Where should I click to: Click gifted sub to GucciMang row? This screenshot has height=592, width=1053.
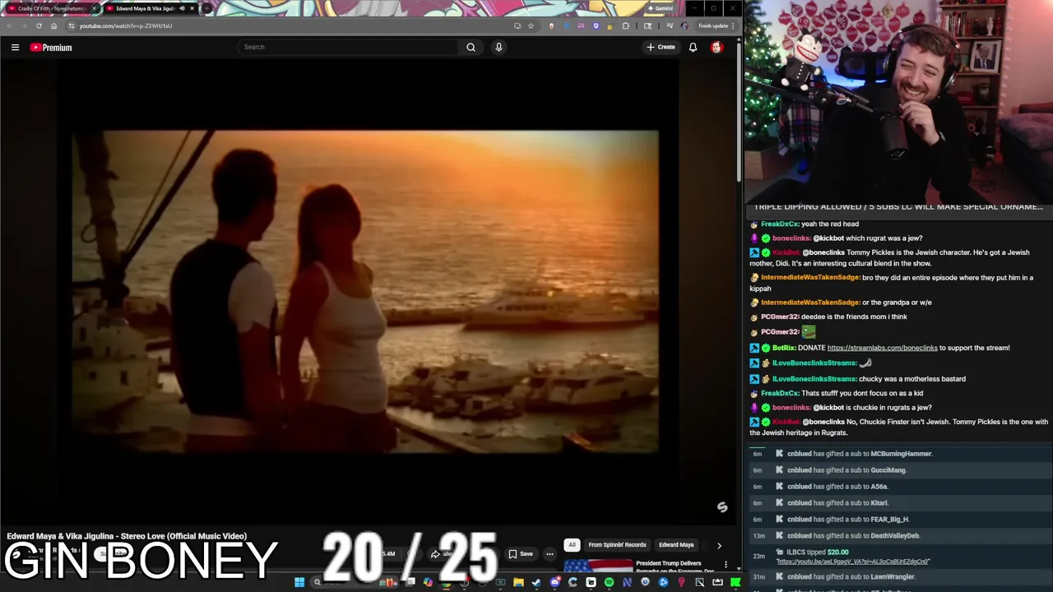tap(900, 470)
